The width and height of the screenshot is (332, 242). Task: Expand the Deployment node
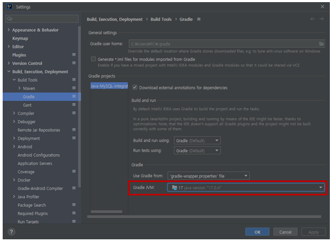point(14,138)
